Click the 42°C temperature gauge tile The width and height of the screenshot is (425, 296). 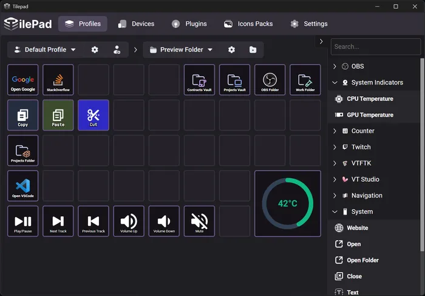click(x=287, y=203)
